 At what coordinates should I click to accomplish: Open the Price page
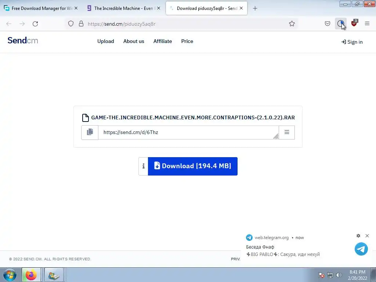click(187, 41)
